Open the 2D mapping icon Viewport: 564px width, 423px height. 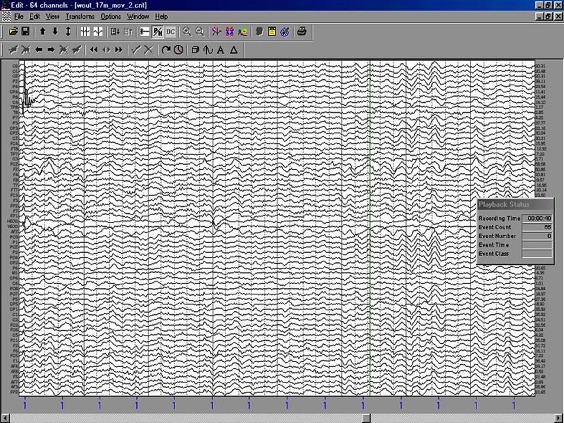click(x=230, y=32)
